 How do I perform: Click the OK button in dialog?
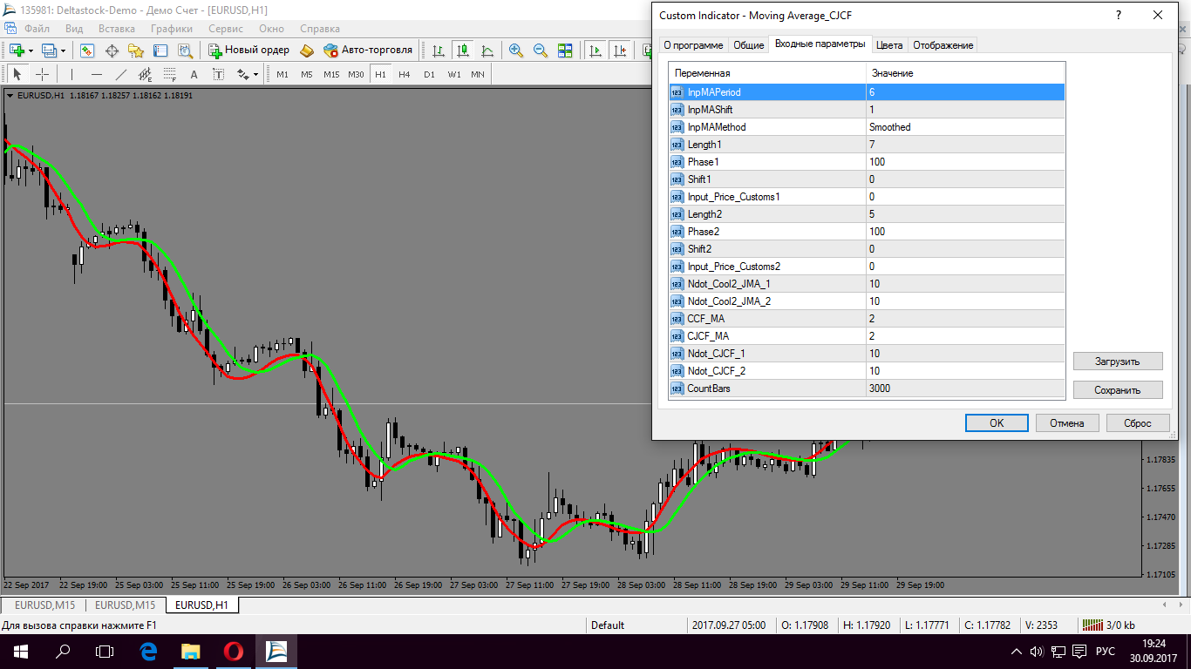coord(997,422)
